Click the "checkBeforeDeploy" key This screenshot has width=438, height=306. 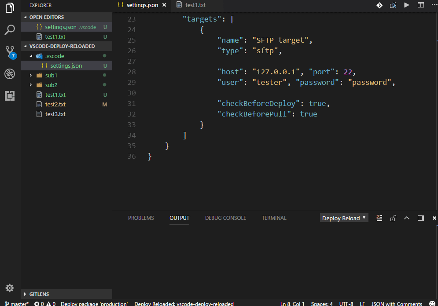coord(259,103)
